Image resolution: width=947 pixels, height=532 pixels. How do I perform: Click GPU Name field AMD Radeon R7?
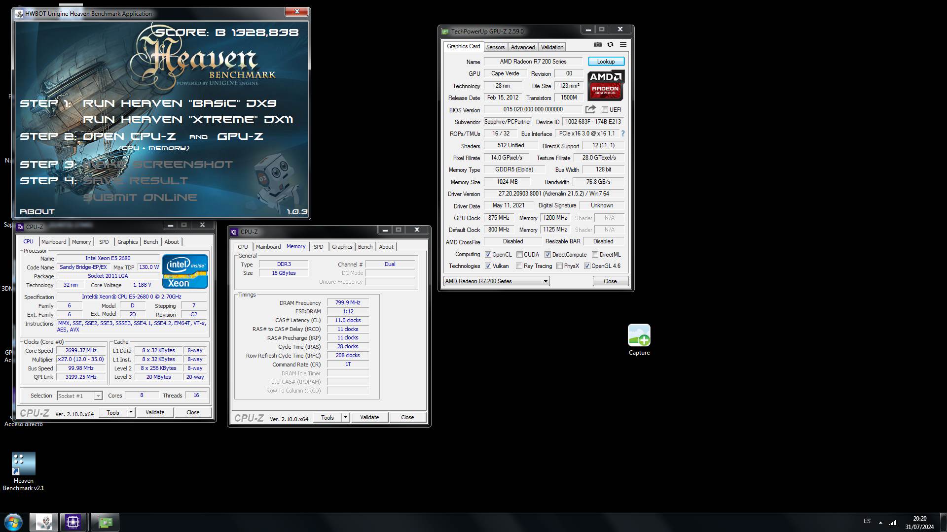[533, 62]
